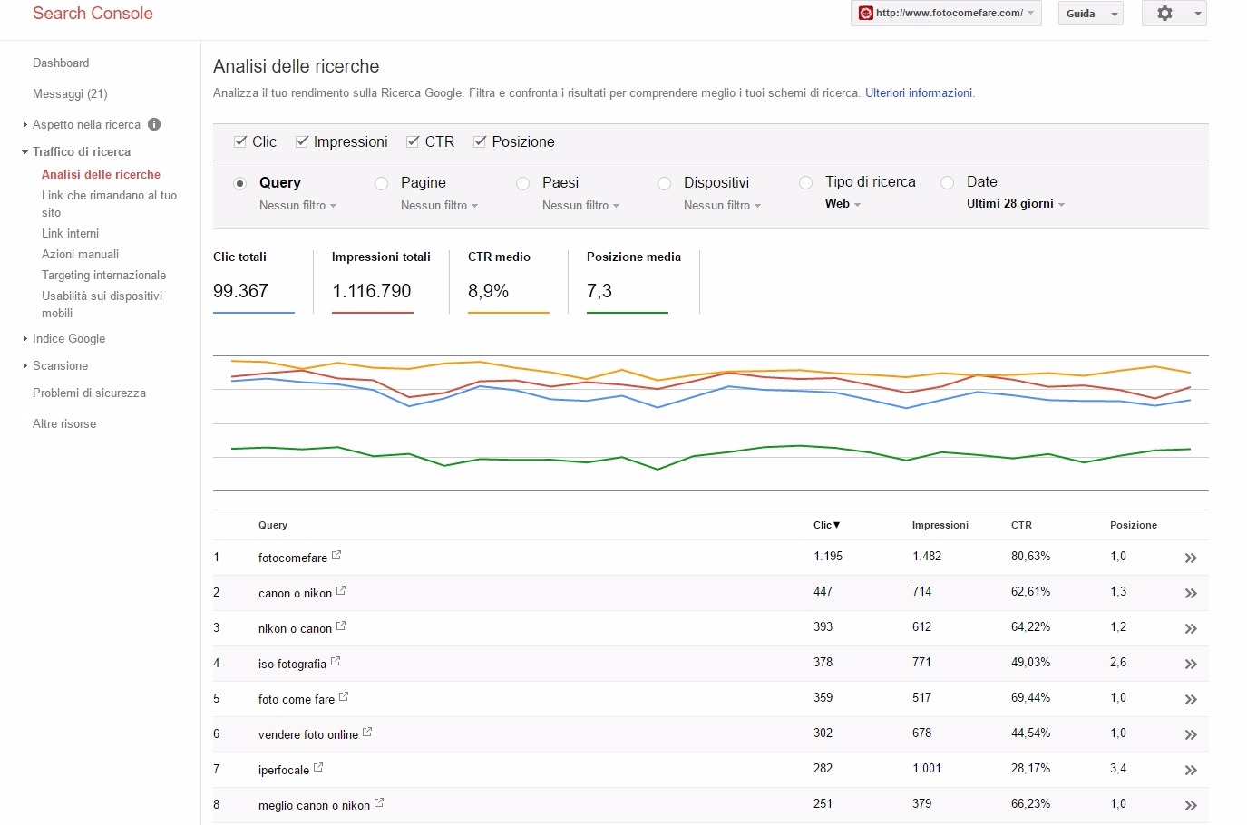Select the Tipo di ricerca radio button
Viewport: 1247px width, 825px height.
(x=805, y=182)
